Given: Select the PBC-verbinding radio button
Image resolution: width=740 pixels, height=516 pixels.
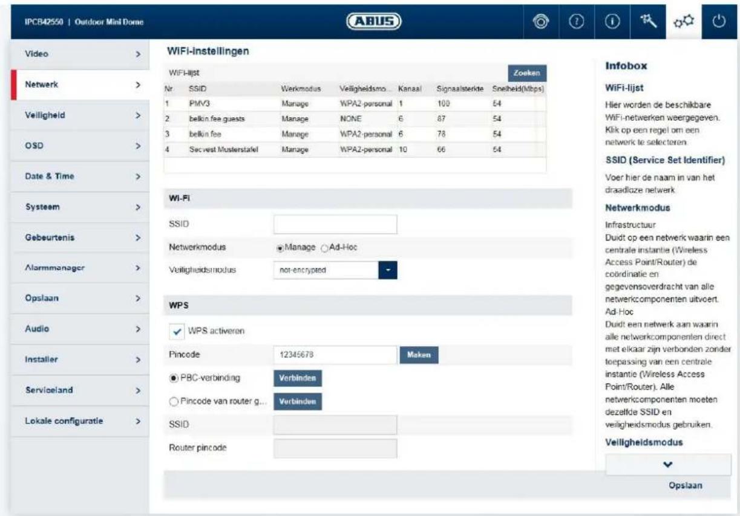Looking at the screenshot, I should [174, 378].
